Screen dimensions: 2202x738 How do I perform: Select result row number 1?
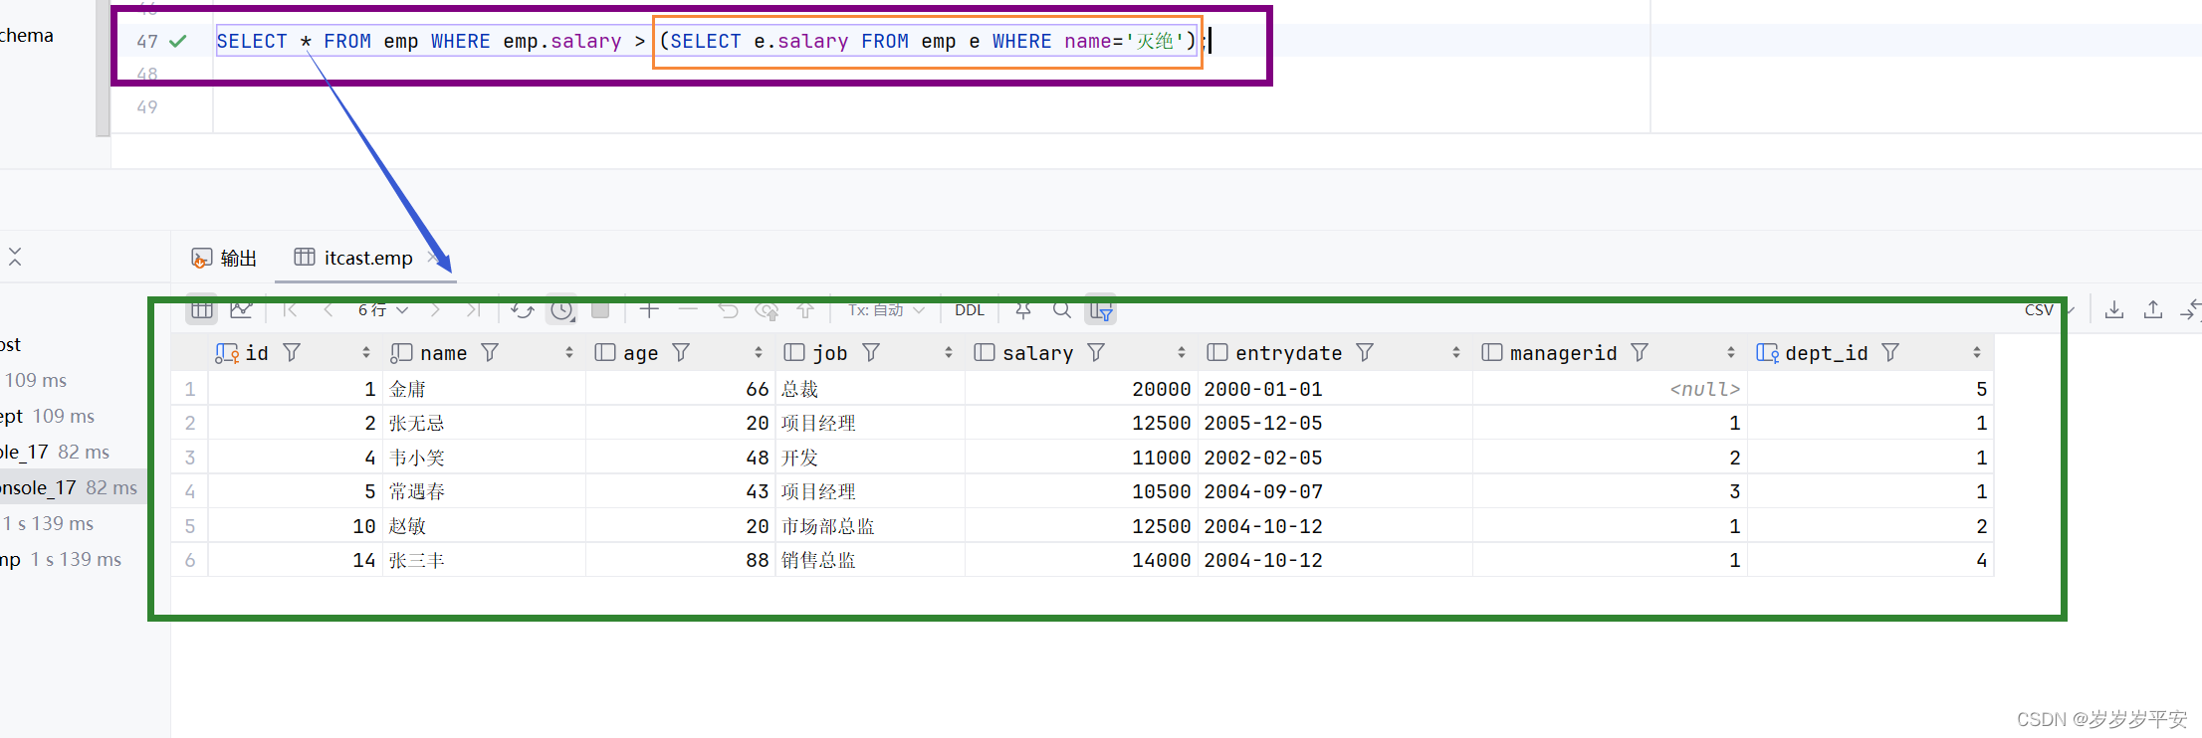point(189,389)
